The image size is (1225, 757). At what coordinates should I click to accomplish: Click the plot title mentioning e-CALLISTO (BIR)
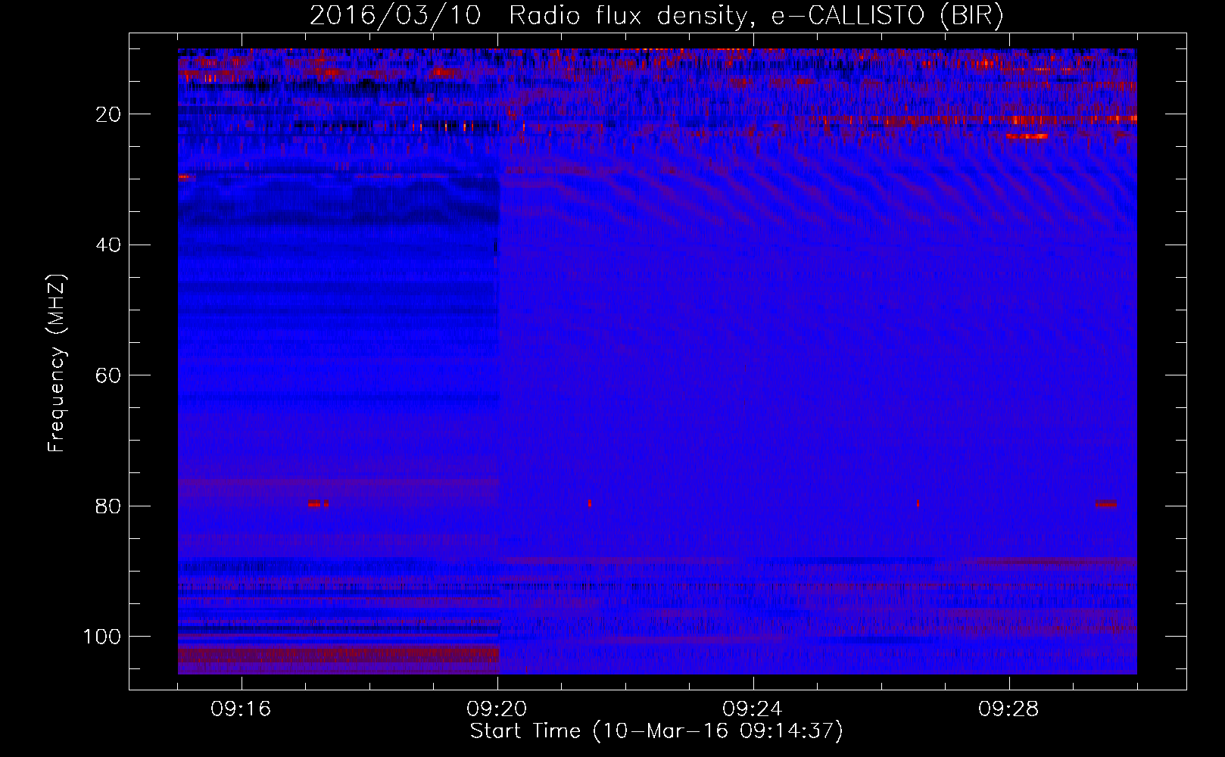point(656,16)
